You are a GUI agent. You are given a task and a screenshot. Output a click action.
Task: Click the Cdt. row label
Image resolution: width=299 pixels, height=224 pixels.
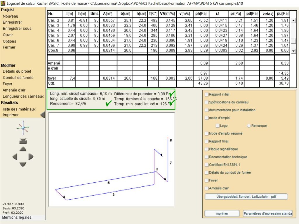(51, 83)
